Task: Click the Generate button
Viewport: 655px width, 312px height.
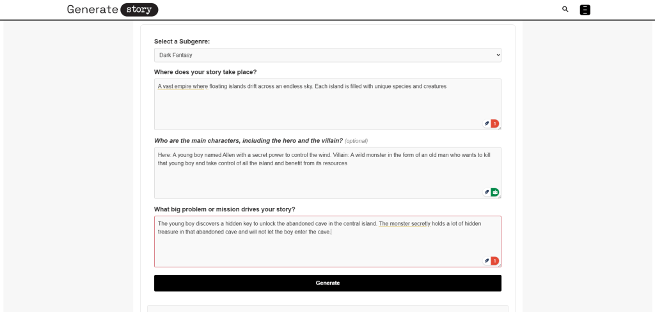Action: 327,283
